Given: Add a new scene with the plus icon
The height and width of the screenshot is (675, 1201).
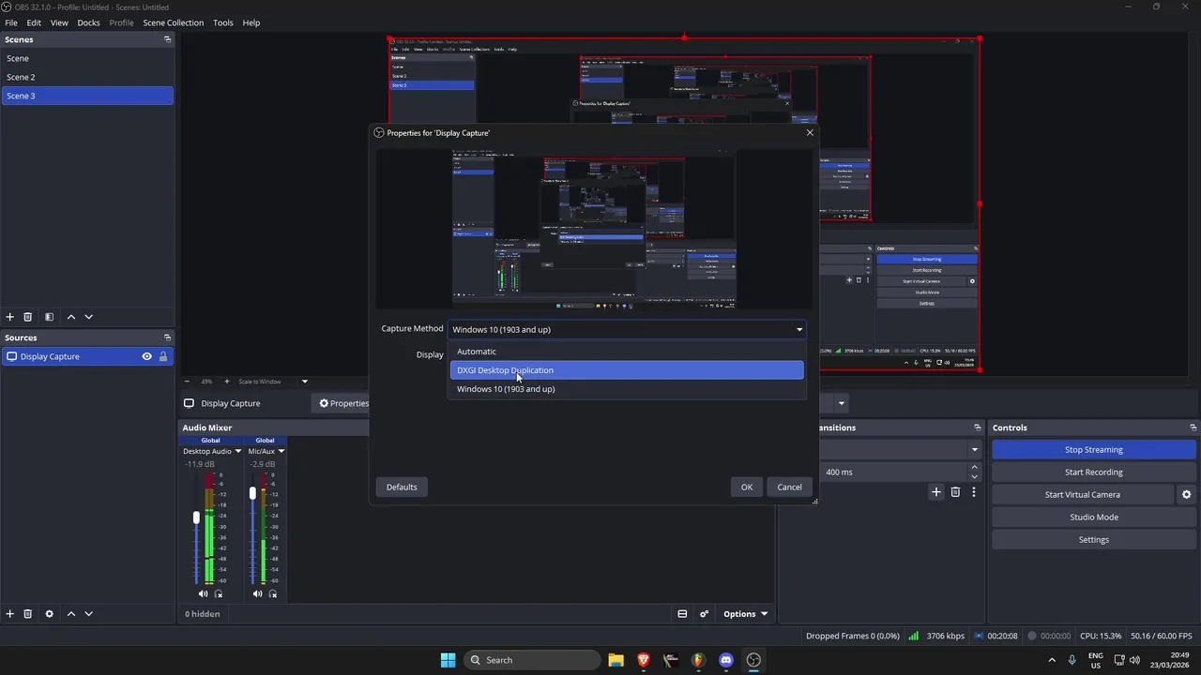Looking at the screenshot, I should pos(10,317).
